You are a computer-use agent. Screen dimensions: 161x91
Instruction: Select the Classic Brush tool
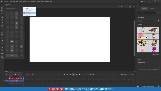(2, 20)
